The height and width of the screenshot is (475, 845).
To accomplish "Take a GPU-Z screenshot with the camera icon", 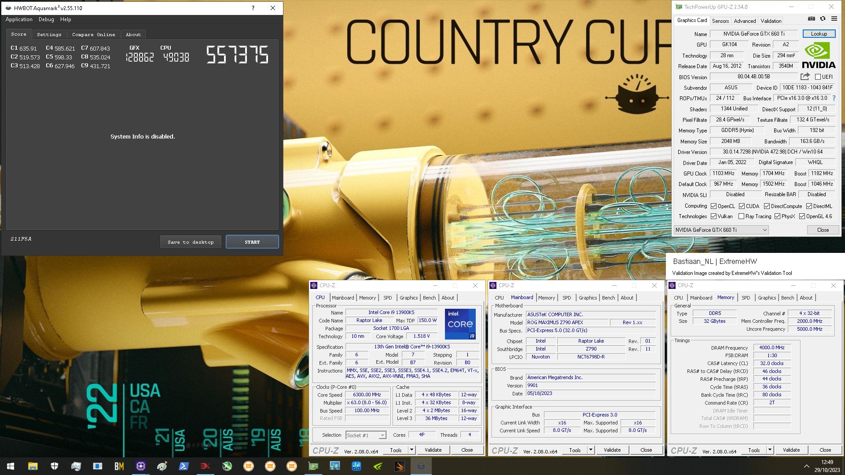I will pyautogui.click(x=812, y=19).
